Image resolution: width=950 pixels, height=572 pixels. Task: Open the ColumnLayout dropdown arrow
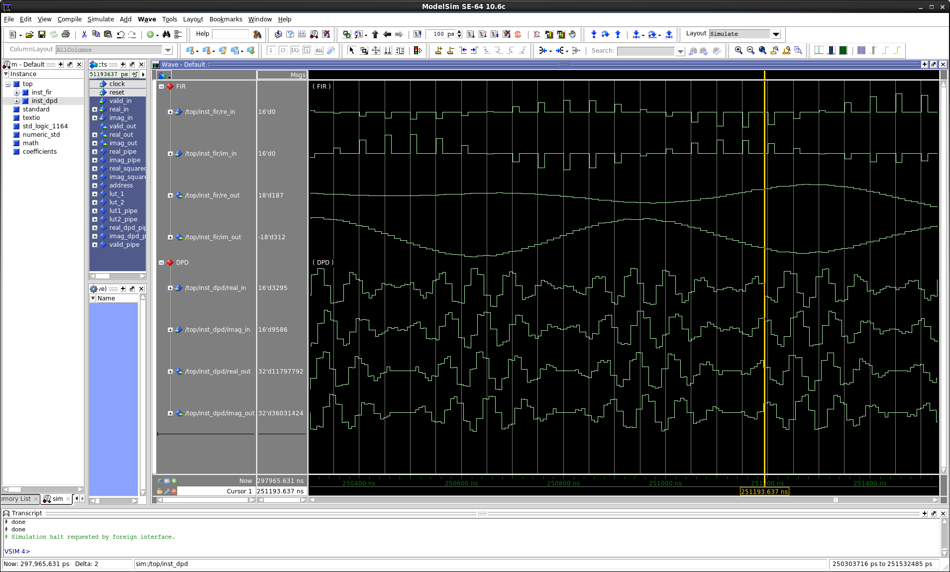pyautogui.click(x=168, y=50)
